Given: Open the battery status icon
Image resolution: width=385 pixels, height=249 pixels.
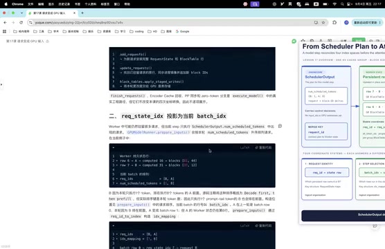Looking at the screenshot, I should pos(325,4).
